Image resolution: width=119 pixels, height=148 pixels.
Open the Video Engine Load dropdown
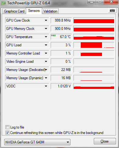point(46,62)
